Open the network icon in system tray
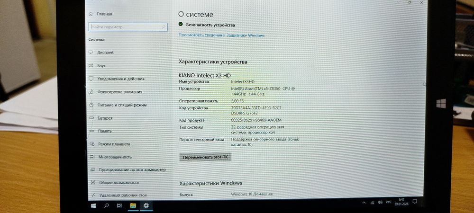 click(x=372, y=202)
